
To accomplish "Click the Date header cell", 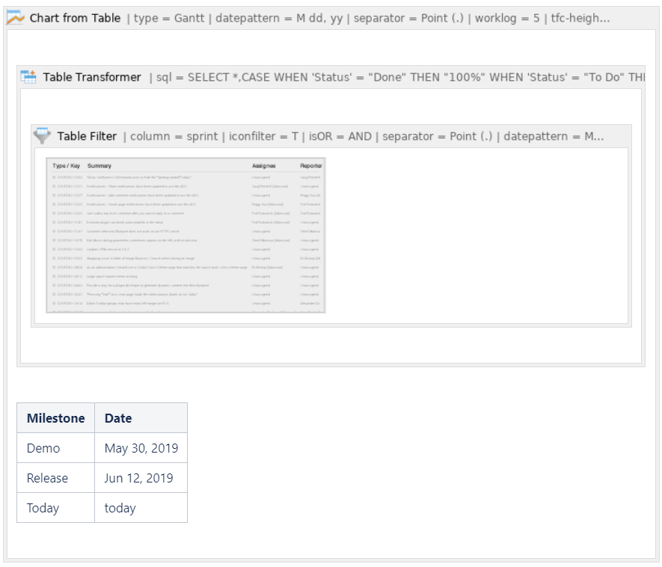I will coord(118,418).
